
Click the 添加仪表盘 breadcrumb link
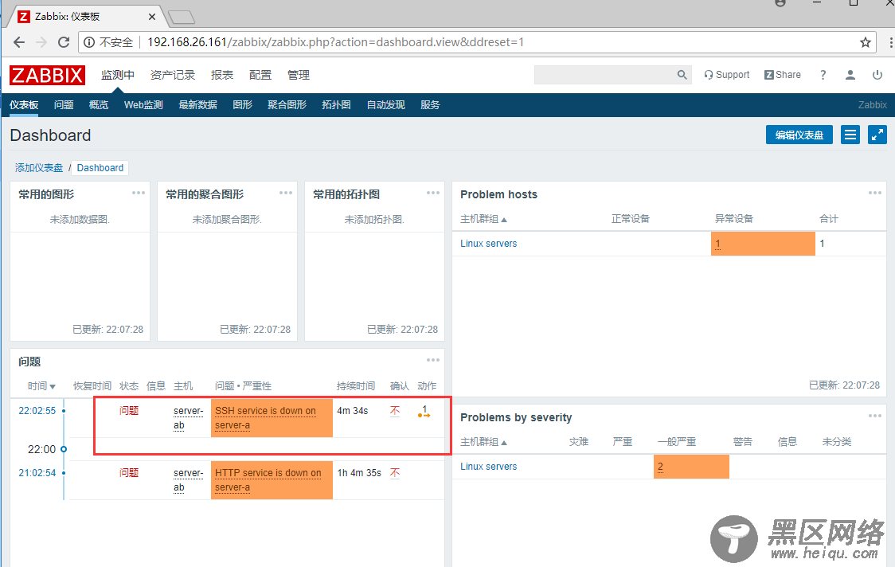tap(39, 168)
